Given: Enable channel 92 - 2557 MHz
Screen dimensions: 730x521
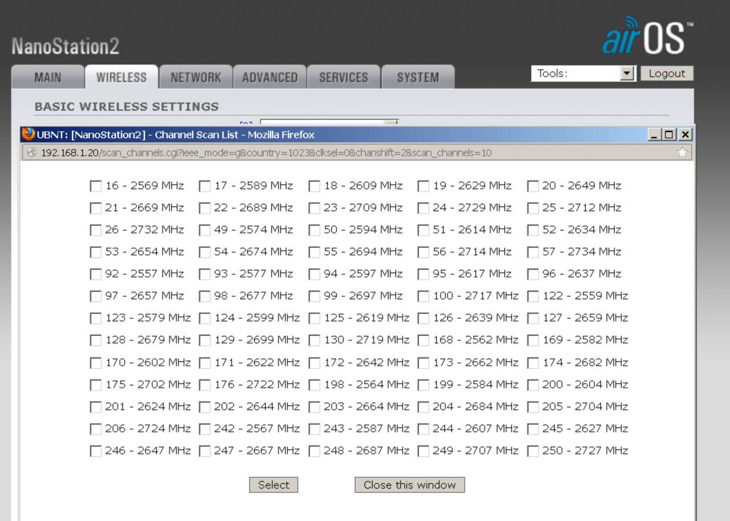Looking at the screenshot, I should coord(96,274).
